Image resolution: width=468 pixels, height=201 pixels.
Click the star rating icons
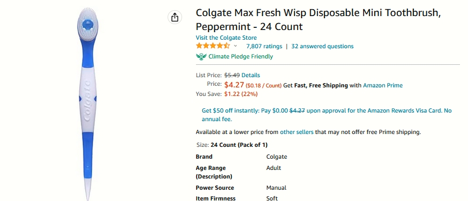(x=213, y=46)
